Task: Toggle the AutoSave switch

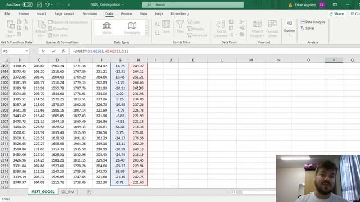Action: tap(28, 4)
